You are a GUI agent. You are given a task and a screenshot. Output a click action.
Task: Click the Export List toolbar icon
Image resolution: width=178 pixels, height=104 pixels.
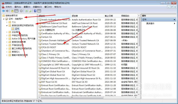[x=30, y=11]
